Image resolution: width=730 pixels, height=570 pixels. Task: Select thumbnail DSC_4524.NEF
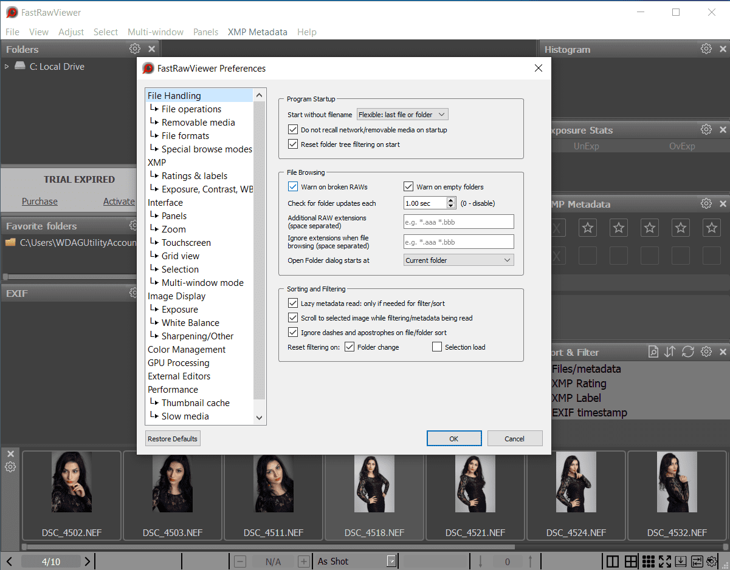pos(576,495)
